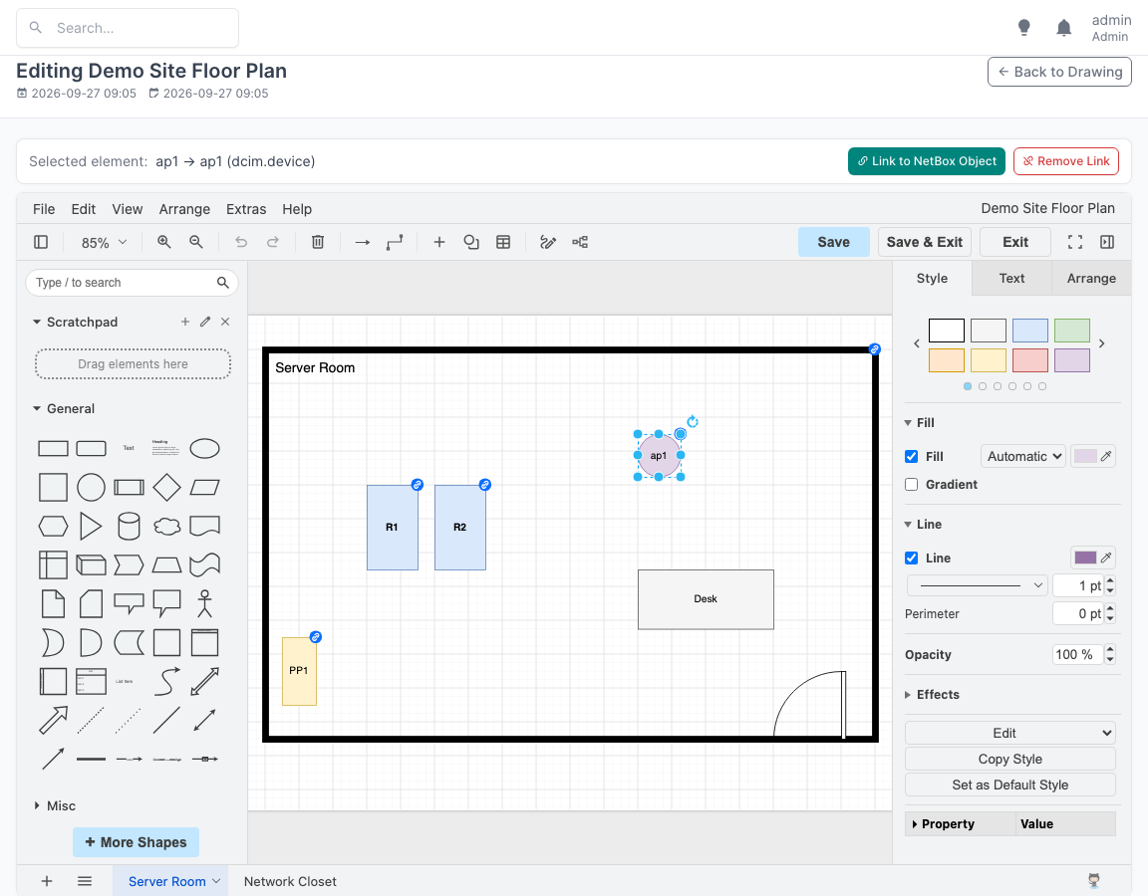The image size is (1148, 896).
Task: Open the waypoints connector tool
Action: [x=395, y=242]
